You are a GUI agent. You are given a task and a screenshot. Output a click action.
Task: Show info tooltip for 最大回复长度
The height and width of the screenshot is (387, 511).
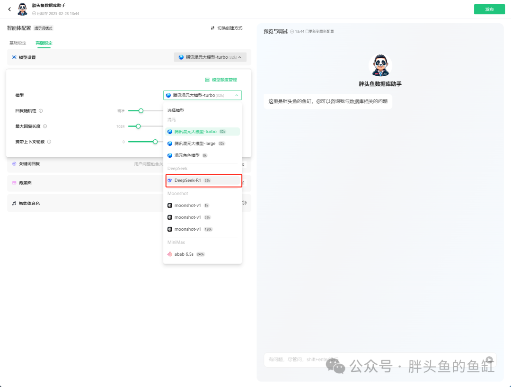[x=45, y=126]
